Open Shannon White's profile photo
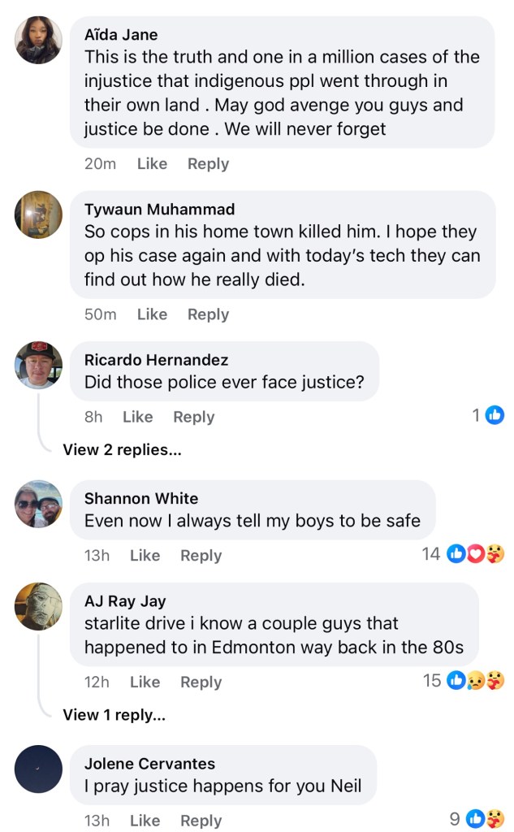Image resolution: width=514 pixels, height=832 pixels. click(x=38, y=504)
